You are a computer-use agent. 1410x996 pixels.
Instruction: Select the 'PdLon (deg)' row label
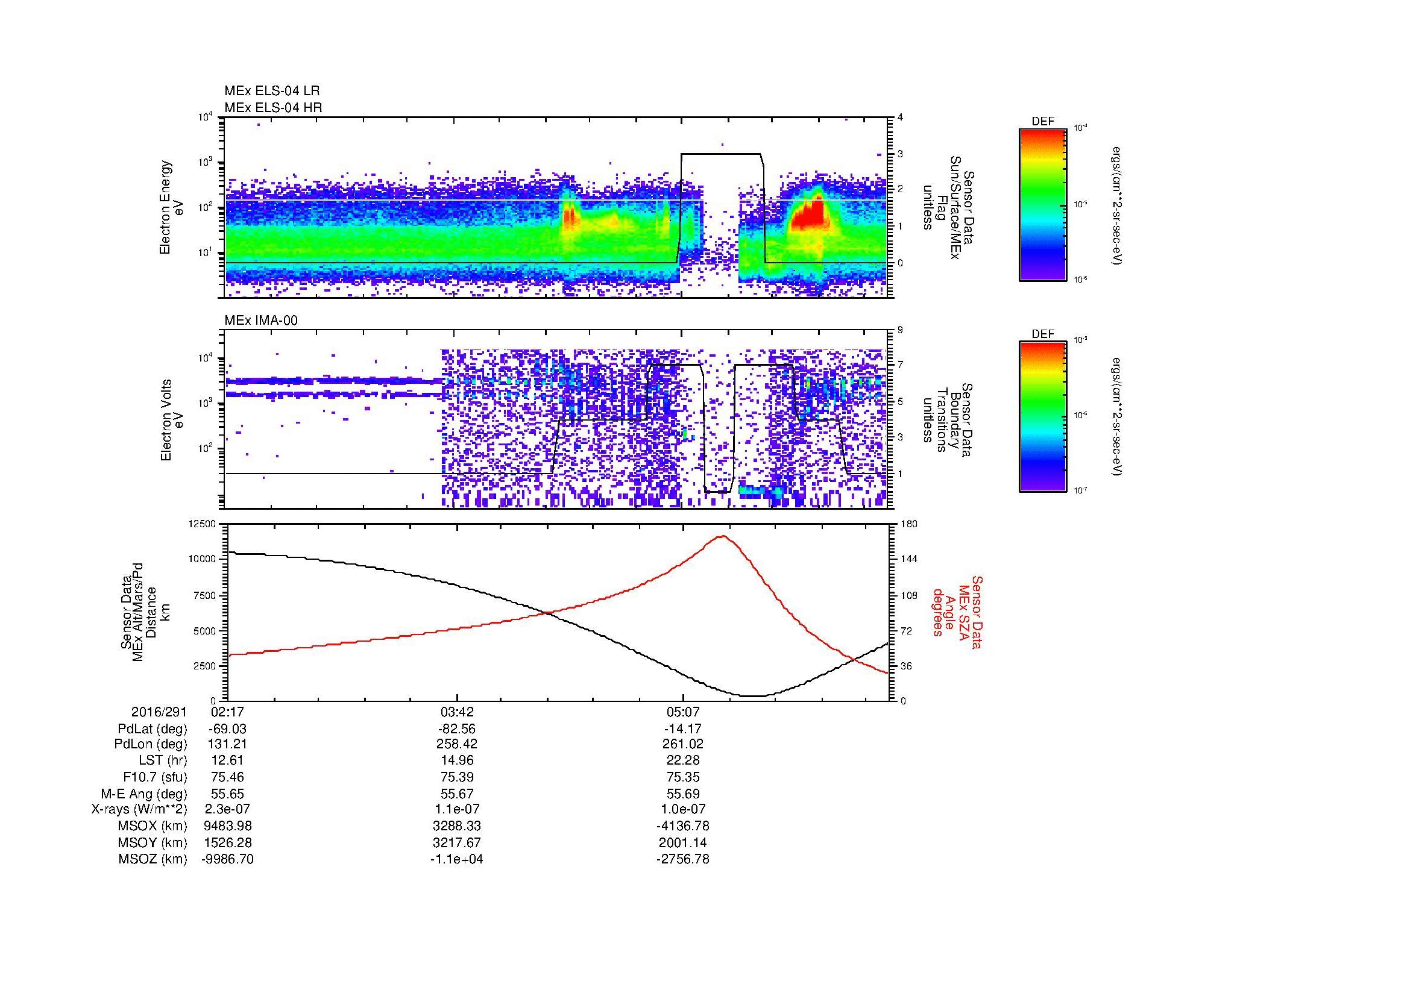pos(151,744)
